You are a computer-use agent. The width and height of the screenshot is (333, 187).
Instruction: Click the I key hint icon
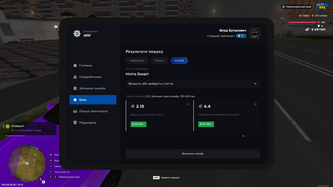(51, 166)
